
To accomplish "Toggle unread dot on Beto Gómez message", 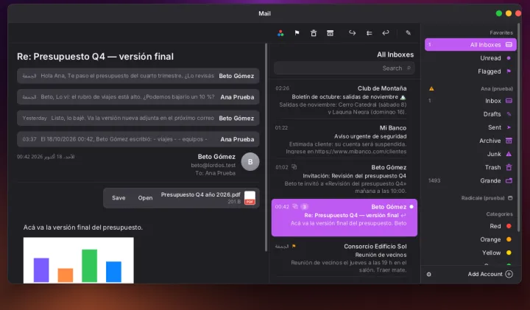I will (411, 207).
